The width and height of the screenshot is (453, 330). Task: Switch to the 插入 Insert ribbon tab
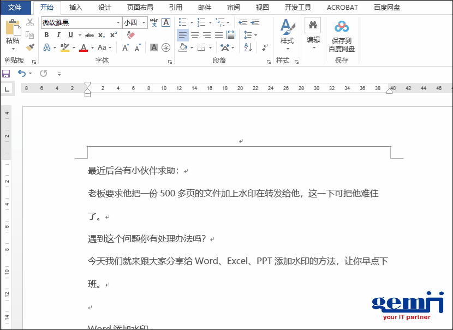point(75,7)
